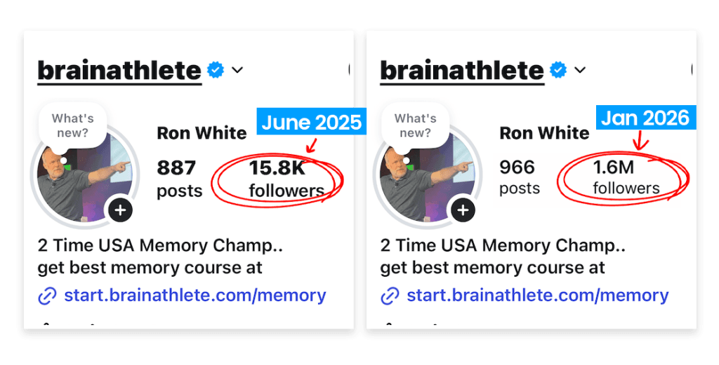Image resolution: width=719 pixels, height=365 pixels.
Task: Expand the account switcher chevron in the left profile
Action: coord(237,70)
